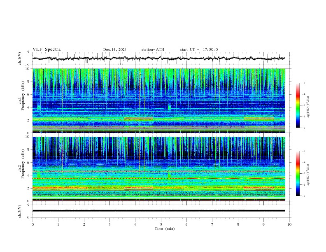The width and height of the screenshot is (326, 252).
Task: Click the ch.1 color bar log(PSD) label
Action: 308,107
